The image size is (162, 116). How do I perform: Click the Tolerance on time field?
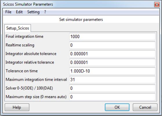click(112, 71)
